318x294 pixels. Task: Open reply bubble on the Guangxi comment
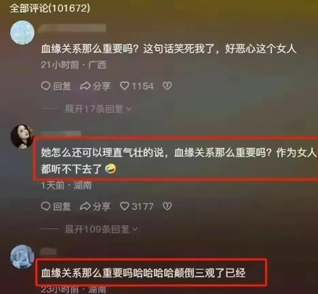(45, 86)
